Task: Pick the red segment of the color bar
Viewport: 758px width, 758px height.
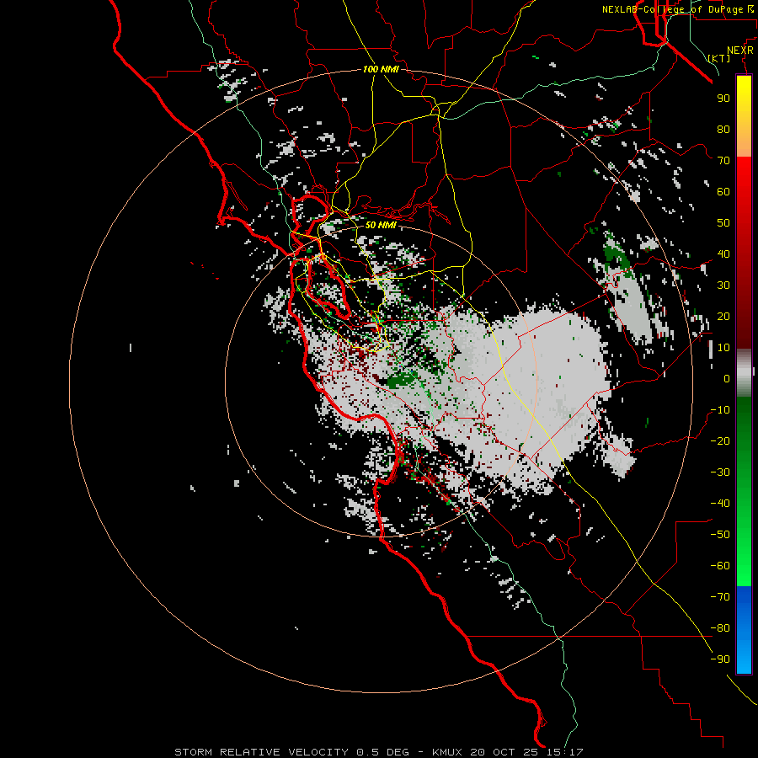Action: tap(744, 253)
